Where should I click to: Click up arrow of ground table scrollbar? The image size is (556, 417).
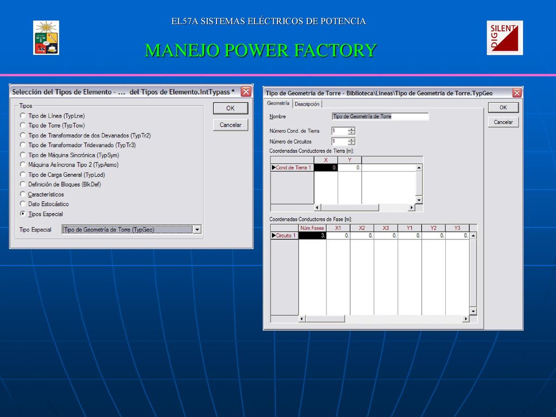click(419, 168)
